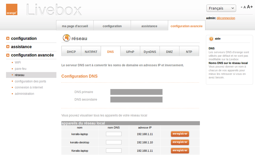
Task: Select the DNS tab
Action: coord(111,51)
